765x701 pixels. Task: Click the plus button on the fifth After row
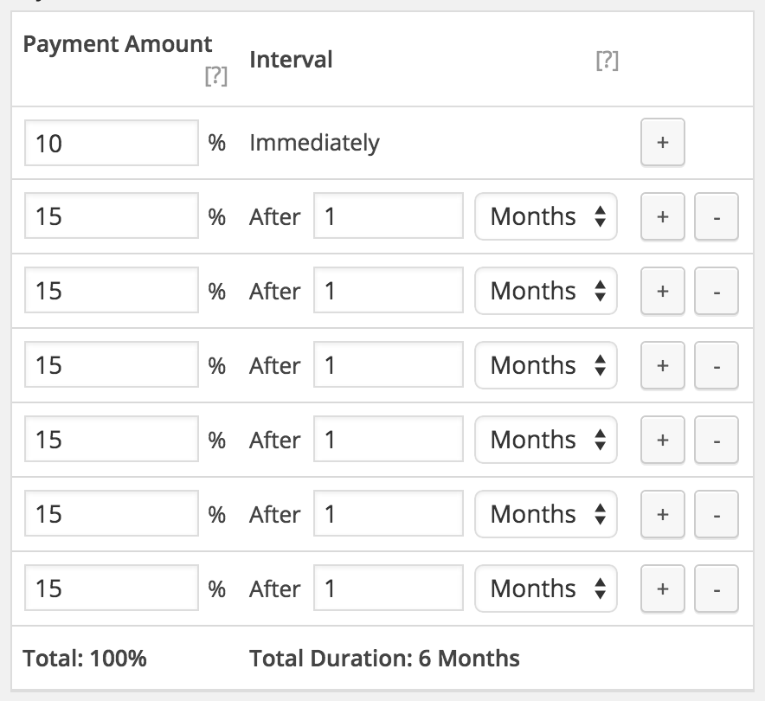(662, 514)
